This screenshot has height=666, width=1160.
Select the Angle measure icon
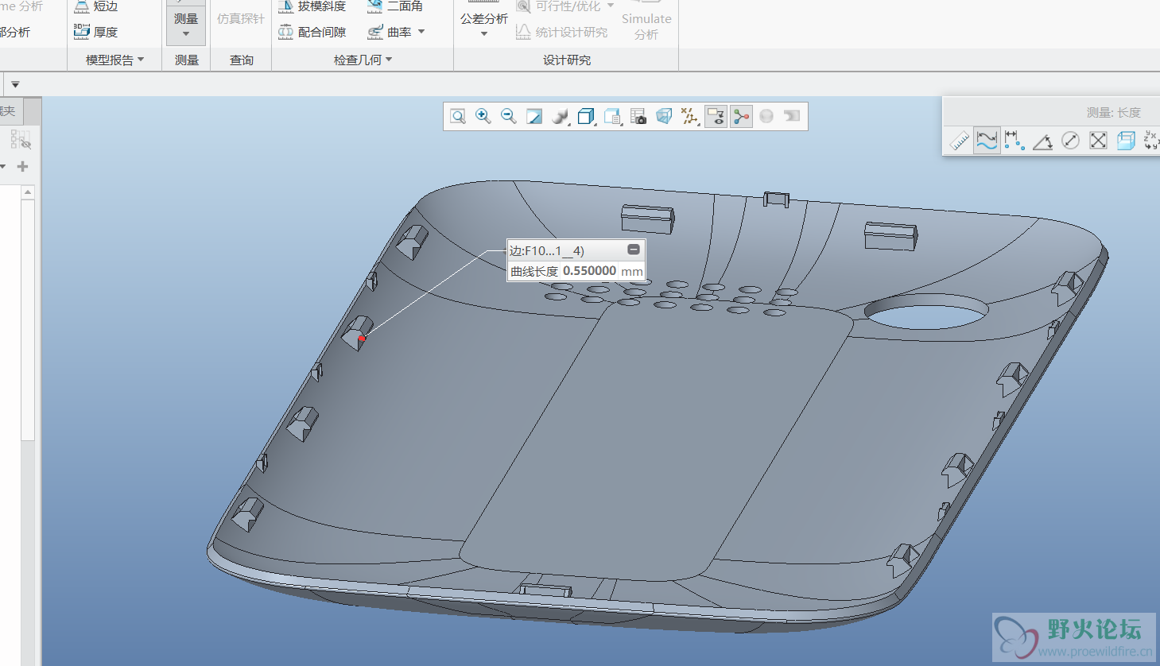click(x=1042, y=141)
